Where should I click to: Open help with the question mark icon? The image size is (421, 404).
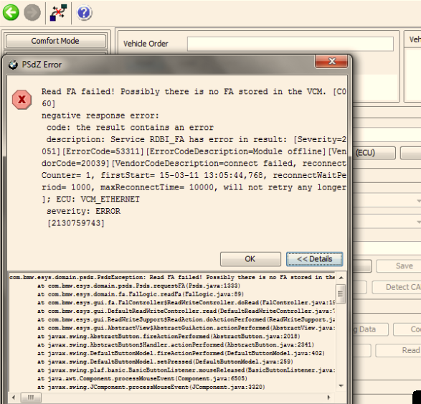coord(84,13)
